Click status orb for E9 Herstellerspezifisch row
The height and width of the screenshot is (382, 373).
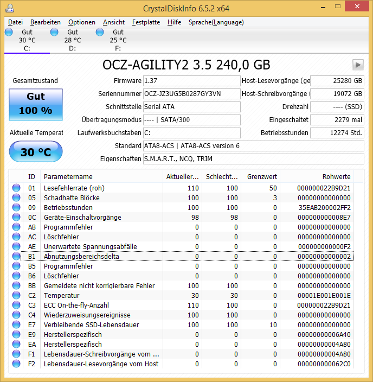16,334
